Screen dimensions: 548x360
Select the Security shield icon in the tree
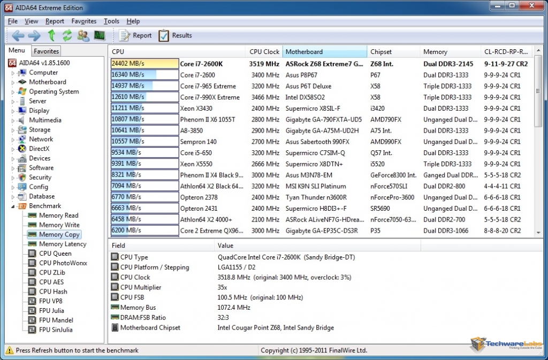click(22, 178)
